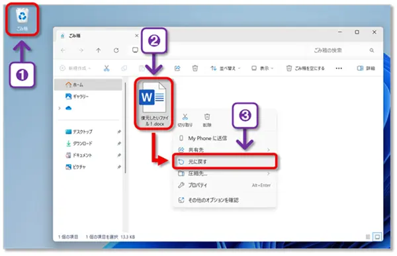This screenshot has height=256, width=397.
Task: Expand the OneDrive tree node chevron
Action: (60, 108)
